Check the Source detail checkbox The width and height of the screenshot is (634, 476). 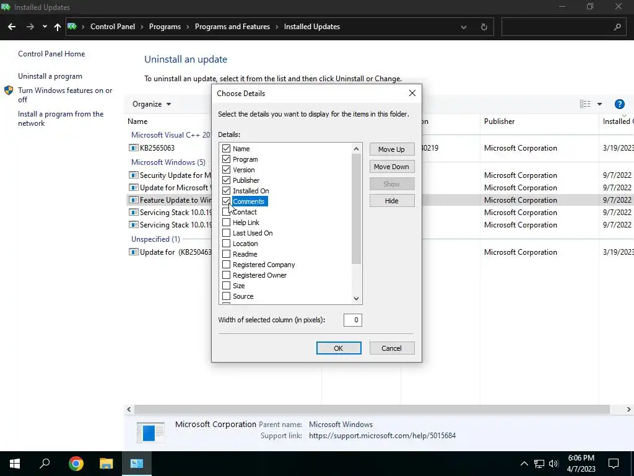point(227,296)
